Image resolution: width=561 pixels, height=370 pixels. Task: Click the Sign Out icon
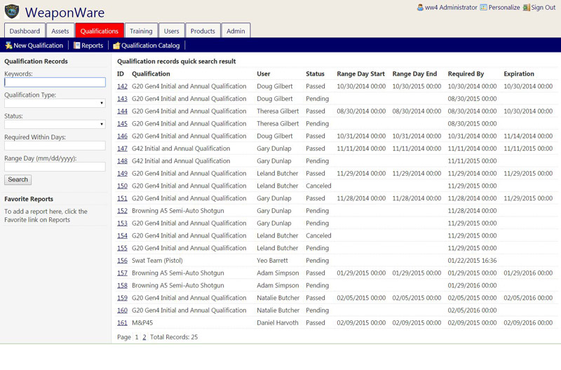pyautogui.click(x=527, y=7)
